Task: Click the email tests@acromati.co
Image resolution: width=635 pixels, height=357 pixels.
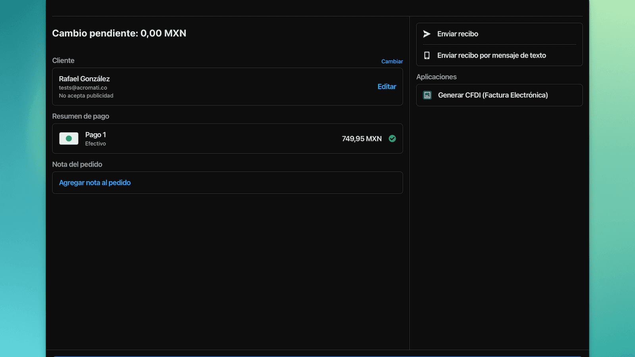Action: [x=83, y=88]
